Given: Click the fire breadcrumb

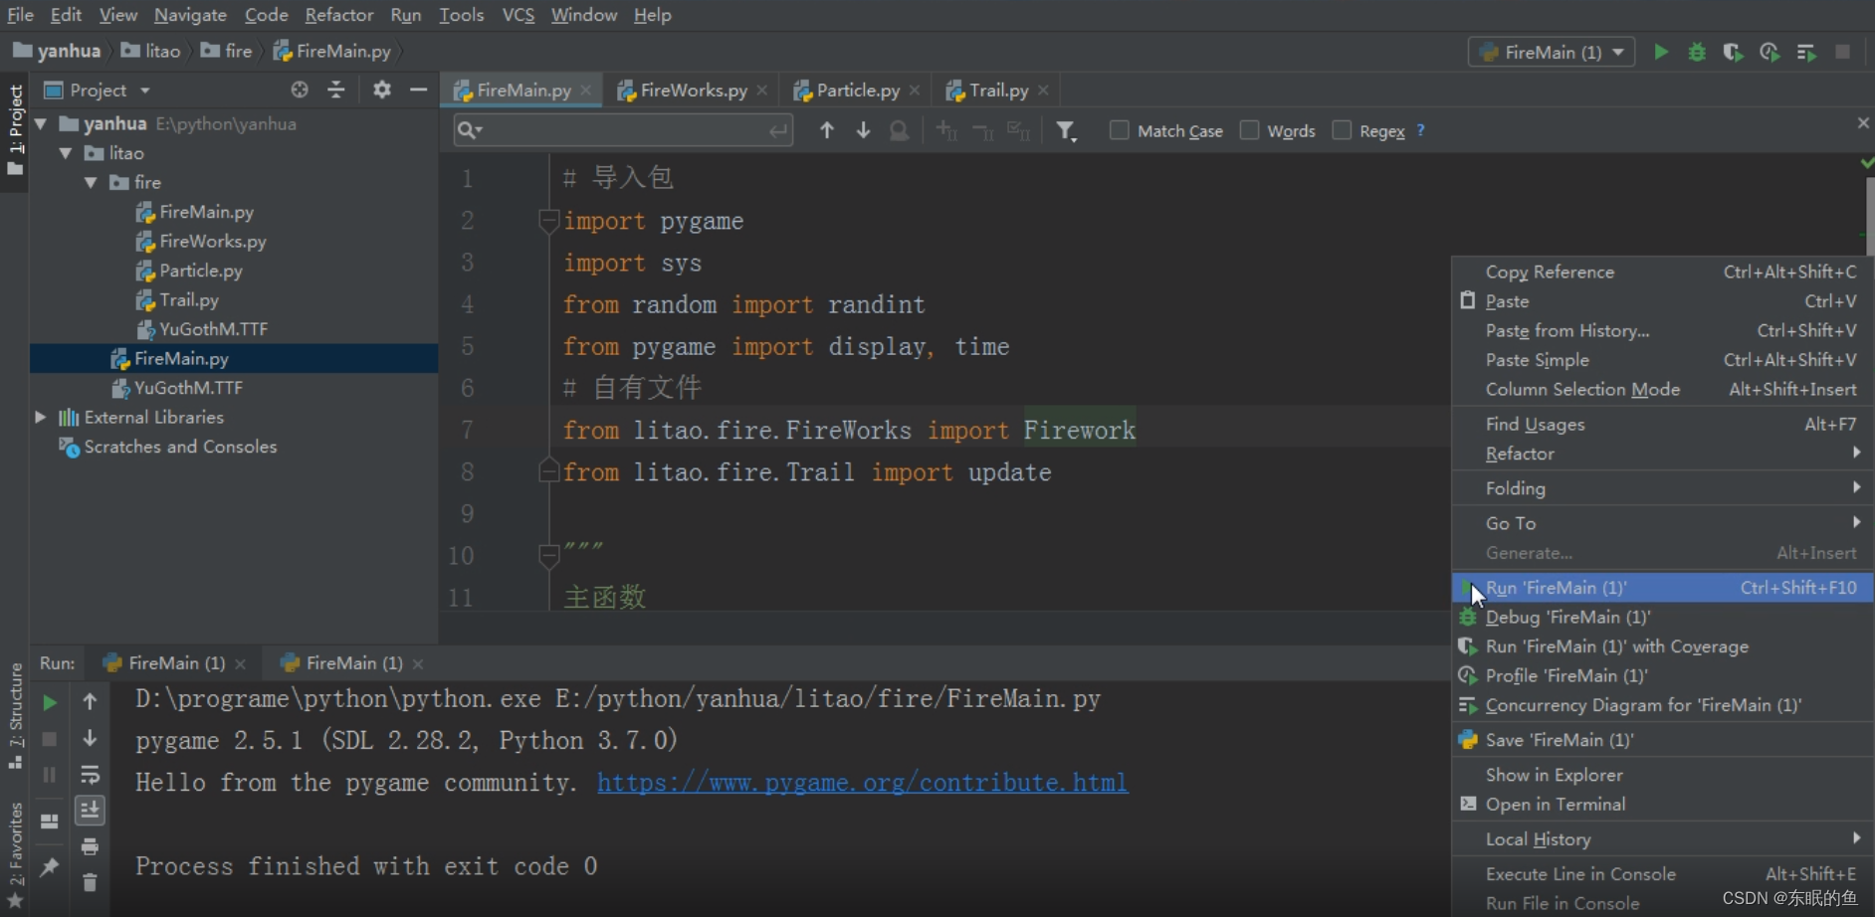Looking at the screenshot, I should tap(227, 51).
